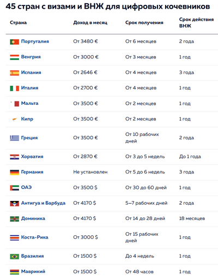Click the Greece flag icon
218x279 pixels.
pos(15,138)
